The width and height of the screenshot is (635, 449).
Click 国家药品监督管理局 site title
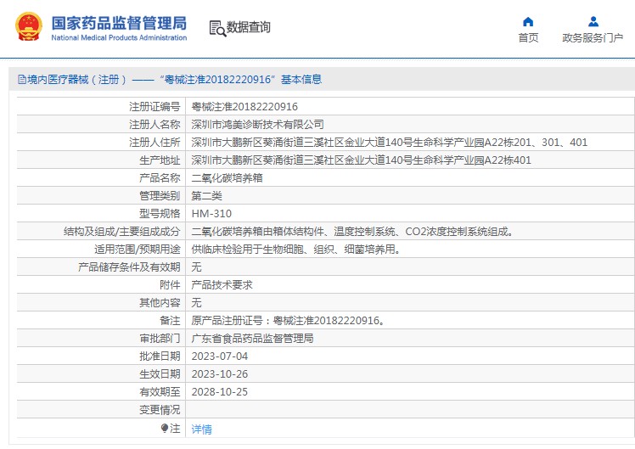tap(119, 23)
